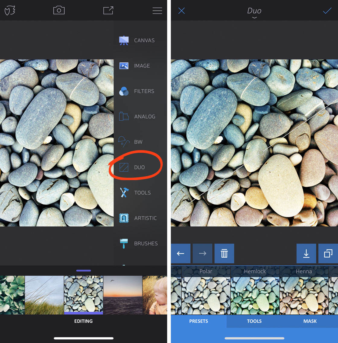Confirm Duo edit with the checkmark
Viewport: 338px width, 343px height.
point(327,11)
